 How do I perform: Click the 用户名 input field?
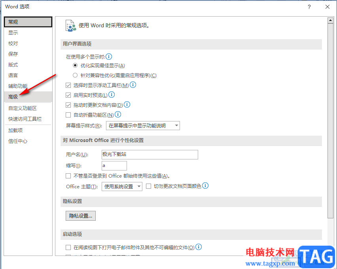tap(150, 154)
